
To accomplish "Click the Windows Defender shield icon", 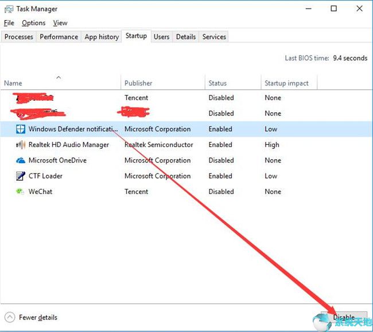I will [20, 129].
